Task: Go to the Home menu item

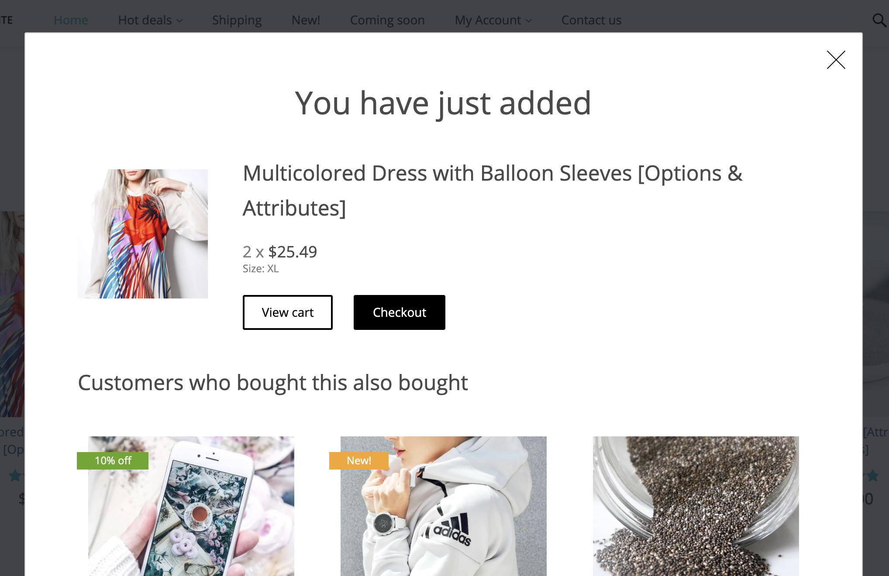Action: point(70,20)
